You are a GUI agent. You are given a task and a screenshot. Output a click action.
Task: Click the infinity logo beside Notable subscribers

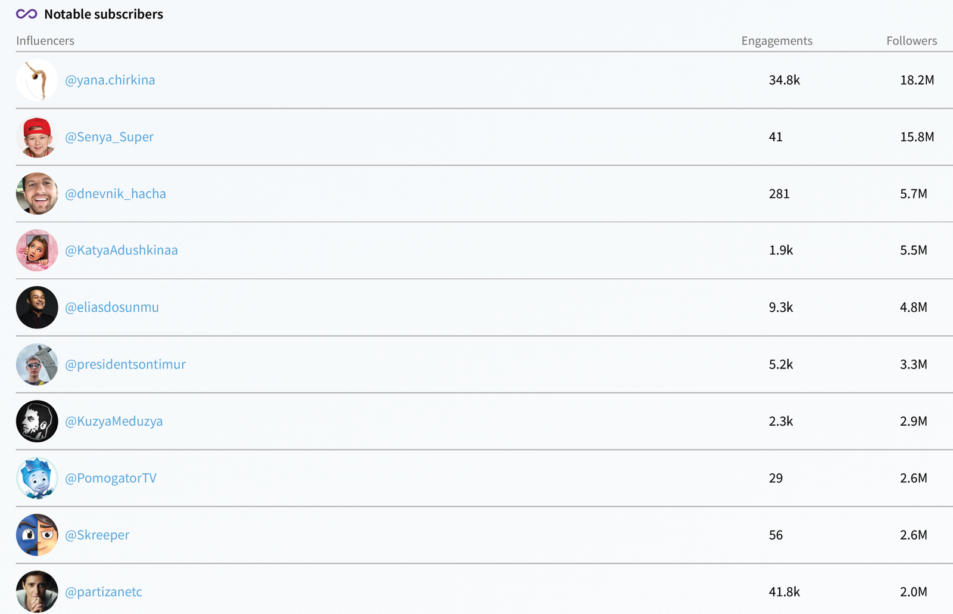pos(26,14)
